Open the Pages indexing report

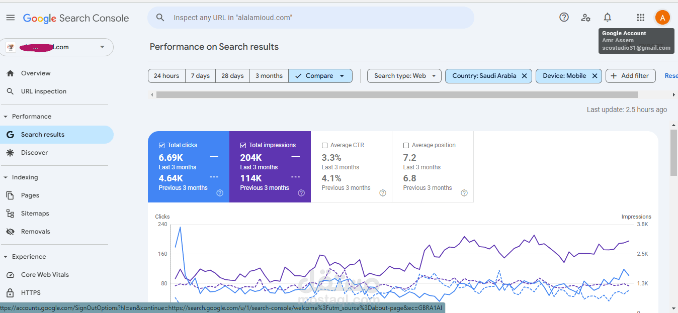57,195
